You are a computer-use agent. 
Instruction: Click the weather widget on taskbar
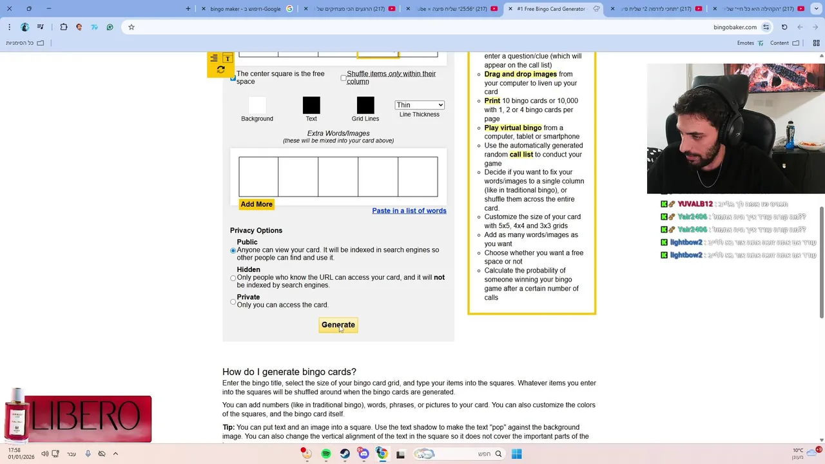tap(806, 454)
